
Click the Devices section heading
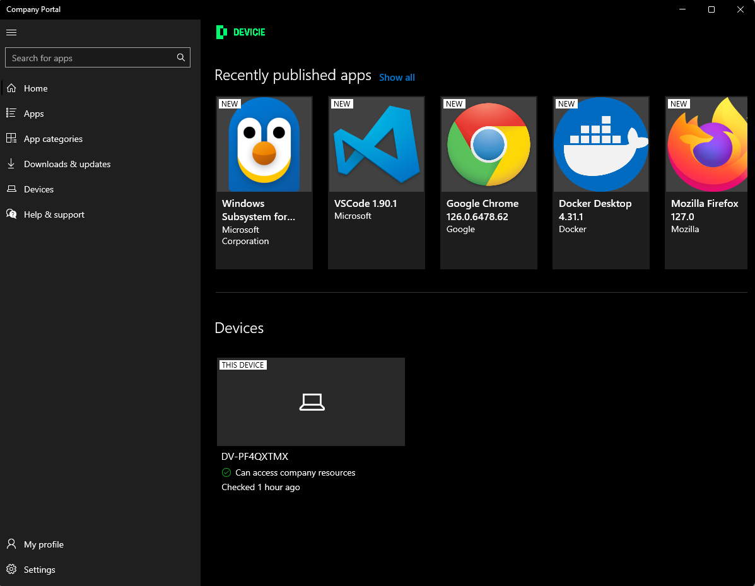coord(239,328)
